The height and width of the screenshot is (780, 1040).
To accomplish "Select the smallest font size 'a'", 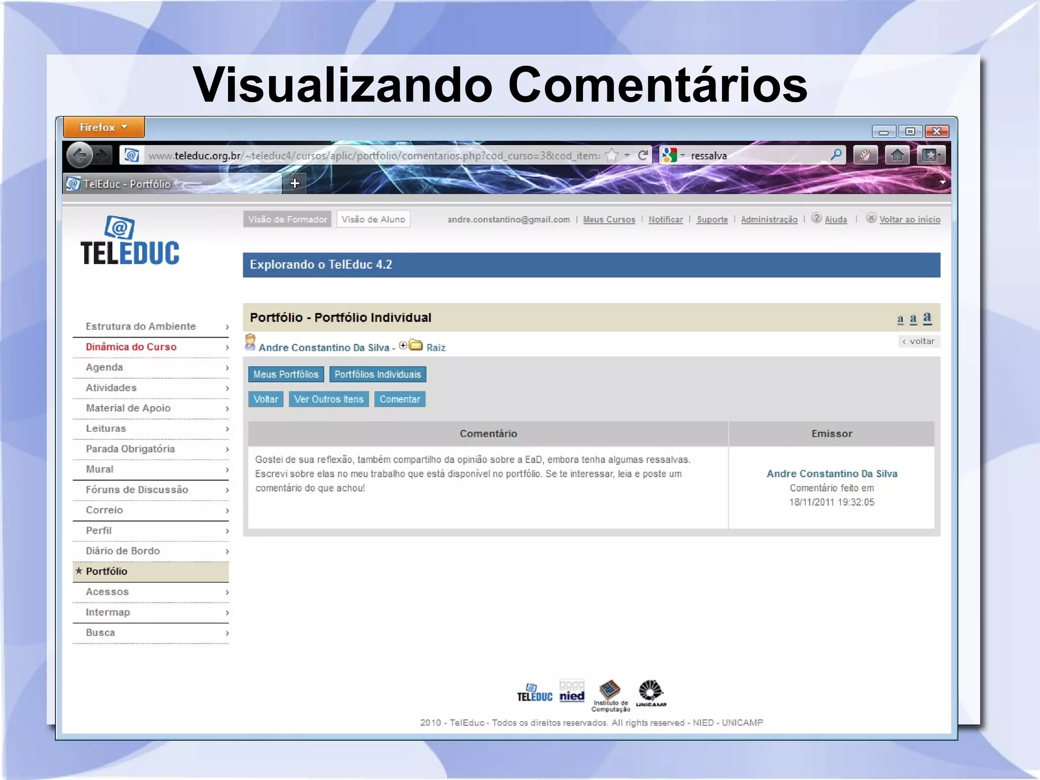I will tap(900, 319).
